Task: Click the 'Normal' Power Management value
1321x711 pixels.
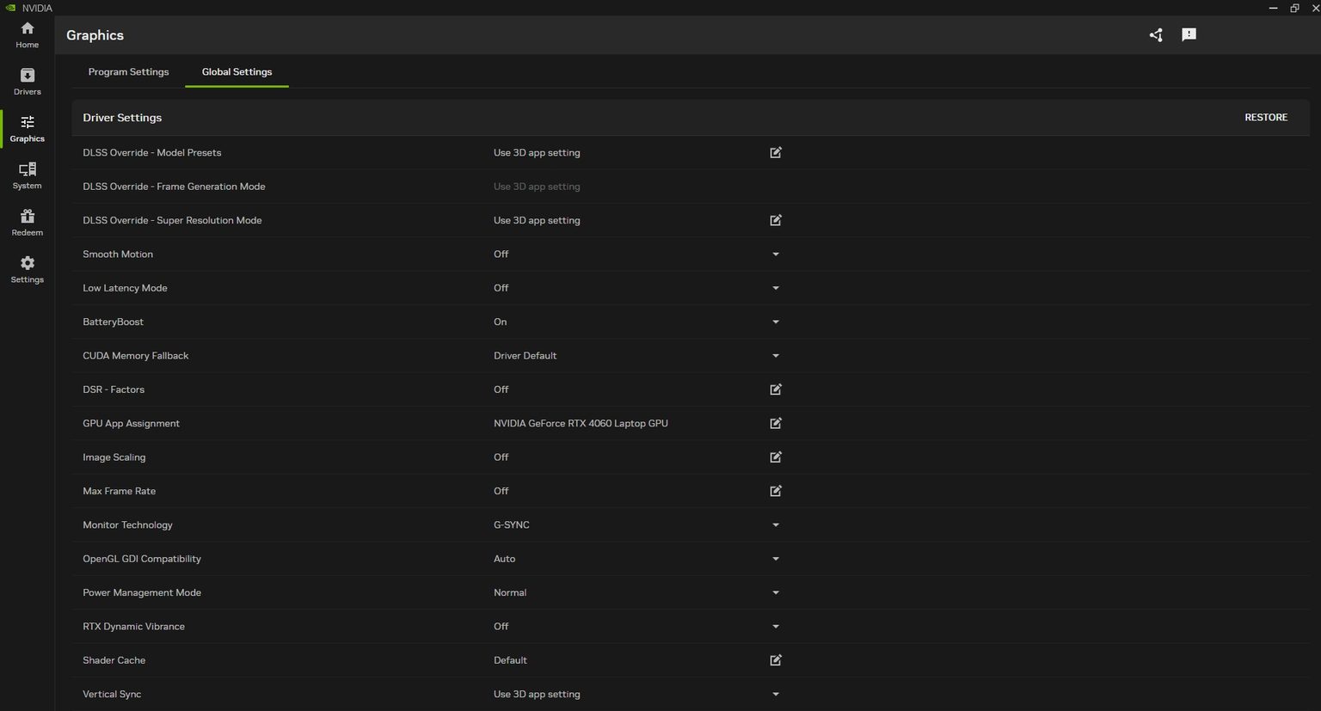Action: coord(510,592)
